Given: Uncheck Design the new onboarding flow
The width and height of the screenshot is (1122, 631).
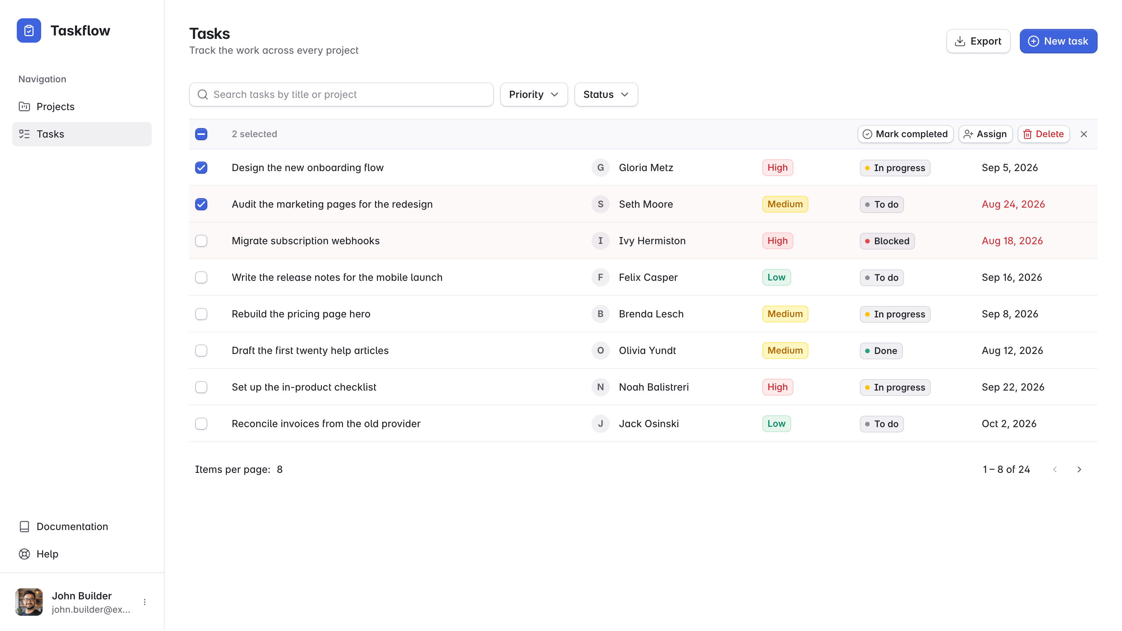Looking at the screenshot, I should pyautogui.click(x=201, y=168).
